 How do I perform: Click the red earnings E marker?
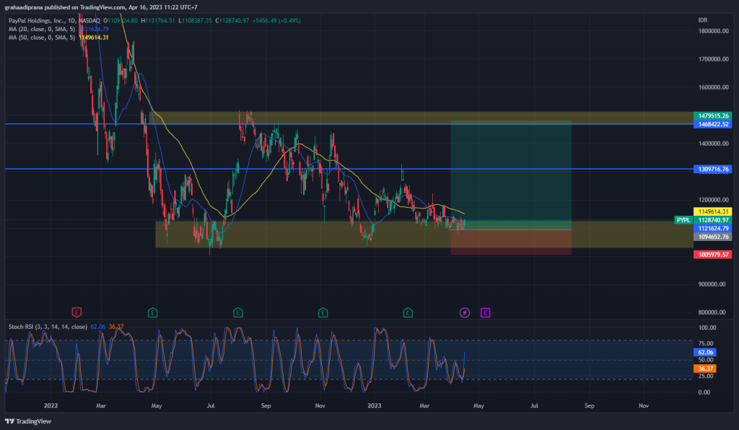[x=76, y=312]
